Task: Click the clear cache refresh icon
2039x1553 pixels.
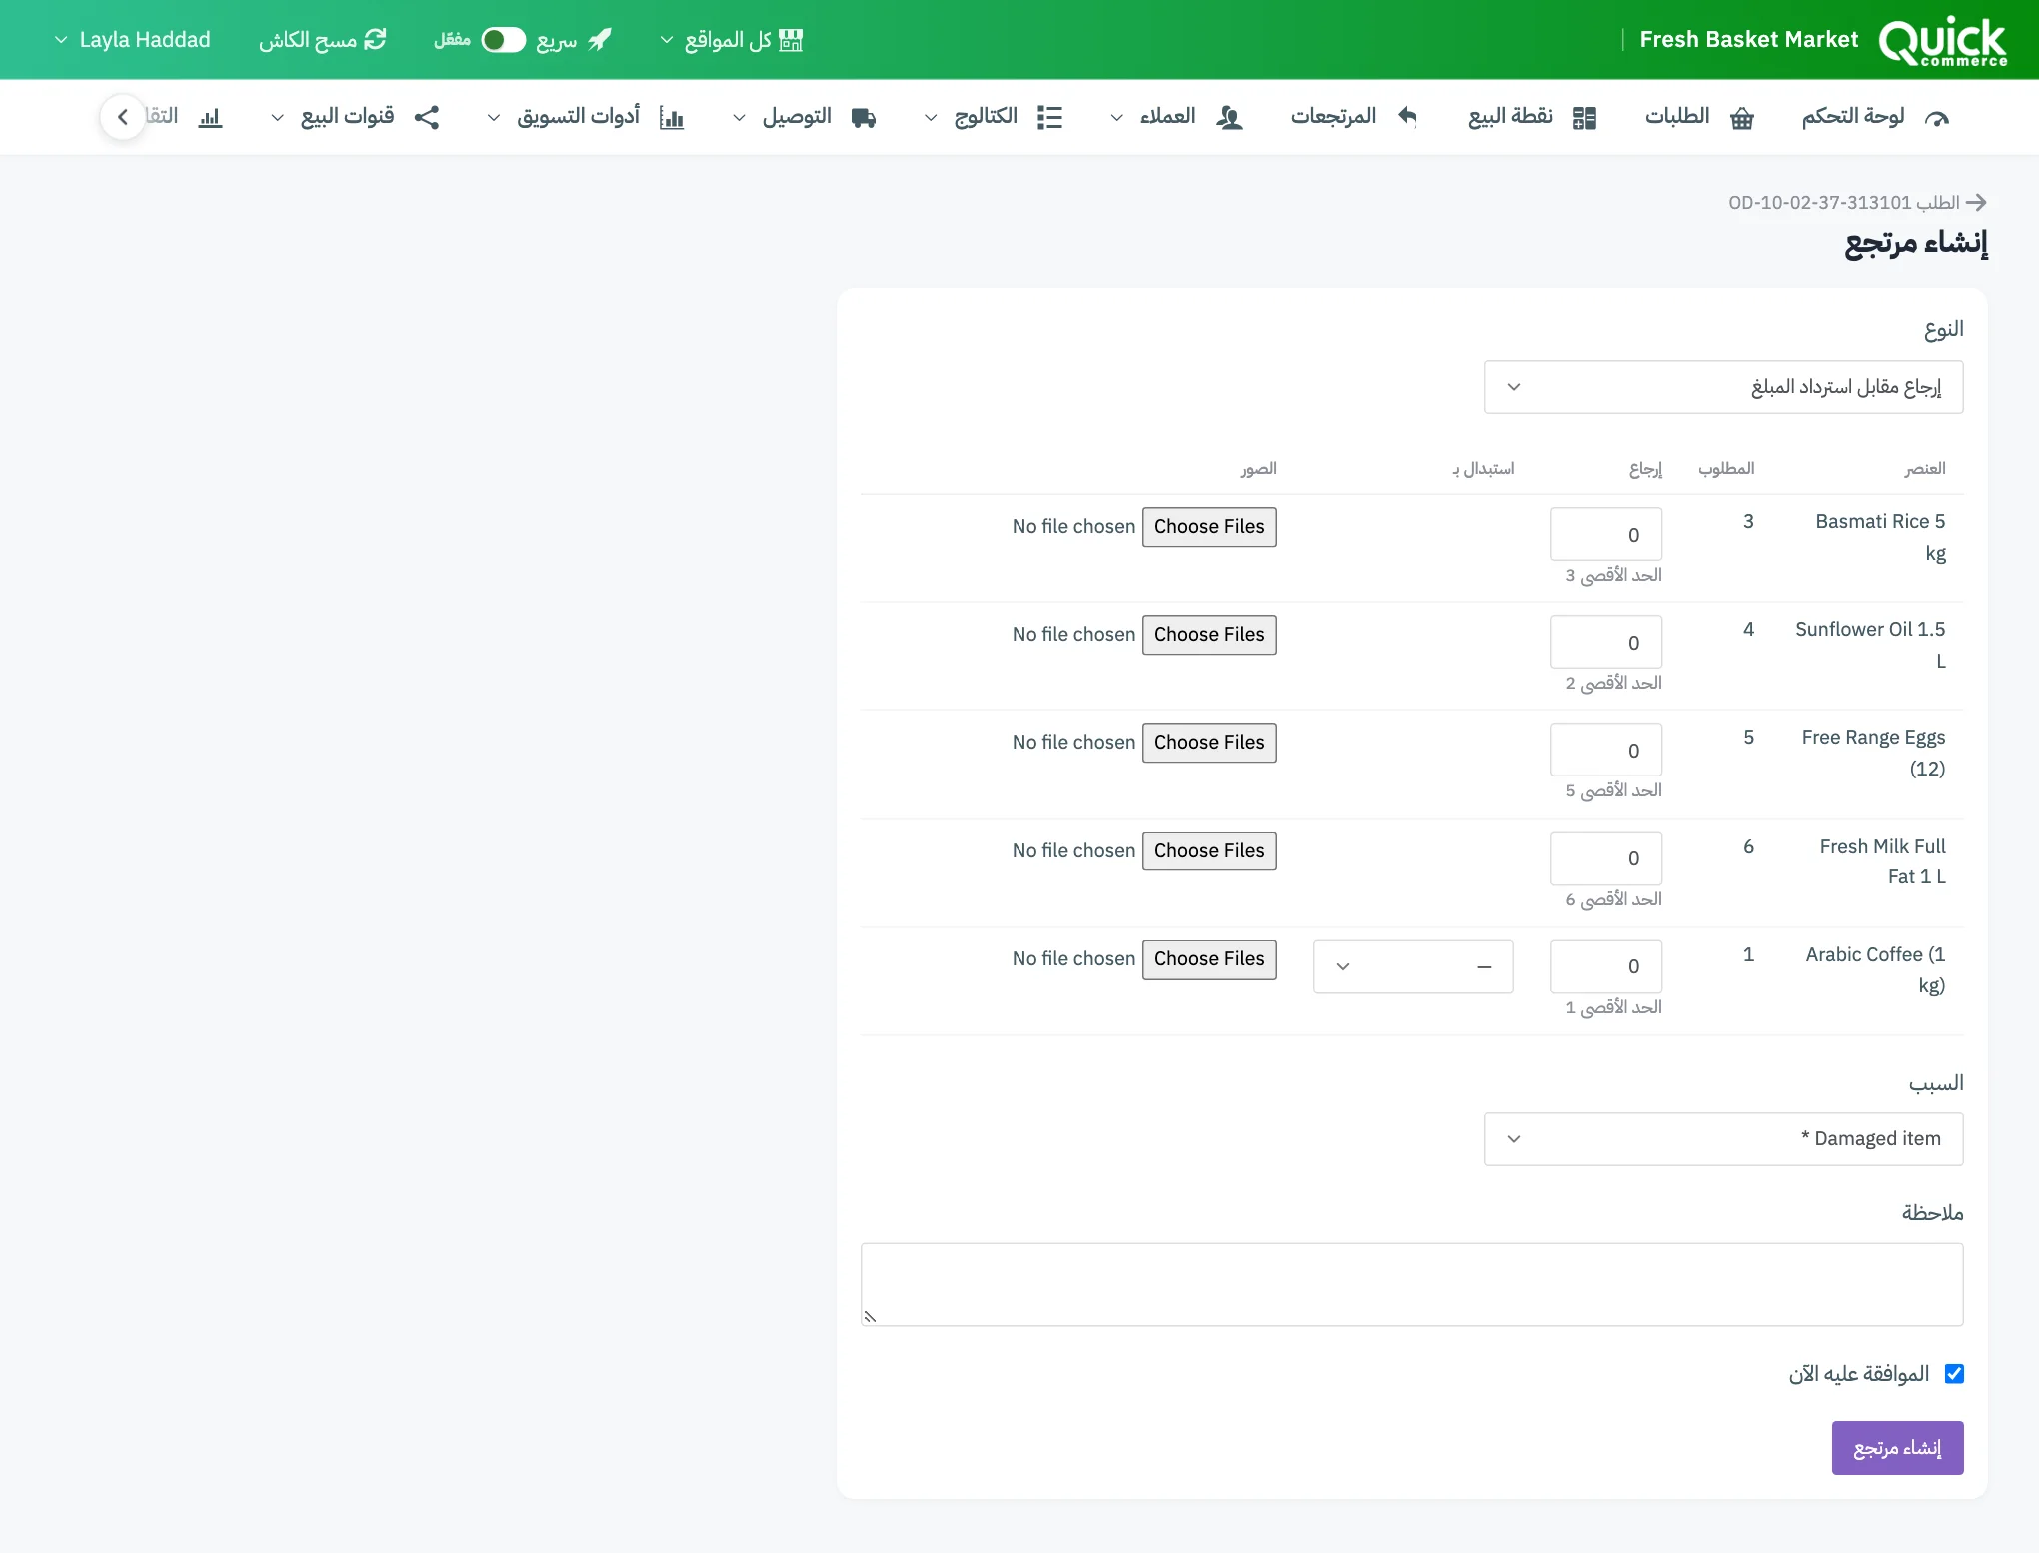Action: click(375, 40)
